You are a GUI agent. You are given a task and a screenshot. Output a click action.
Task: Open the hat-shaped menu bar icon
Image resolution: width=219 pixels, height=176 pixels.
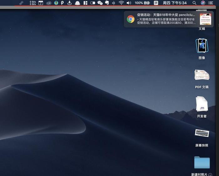[77, 3]
